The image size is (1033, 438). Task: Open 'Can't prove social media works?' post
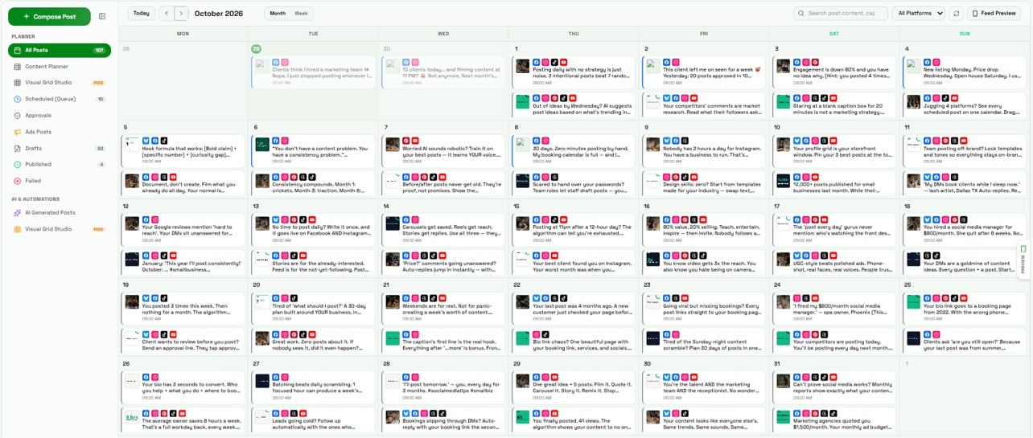pos(834,387)
